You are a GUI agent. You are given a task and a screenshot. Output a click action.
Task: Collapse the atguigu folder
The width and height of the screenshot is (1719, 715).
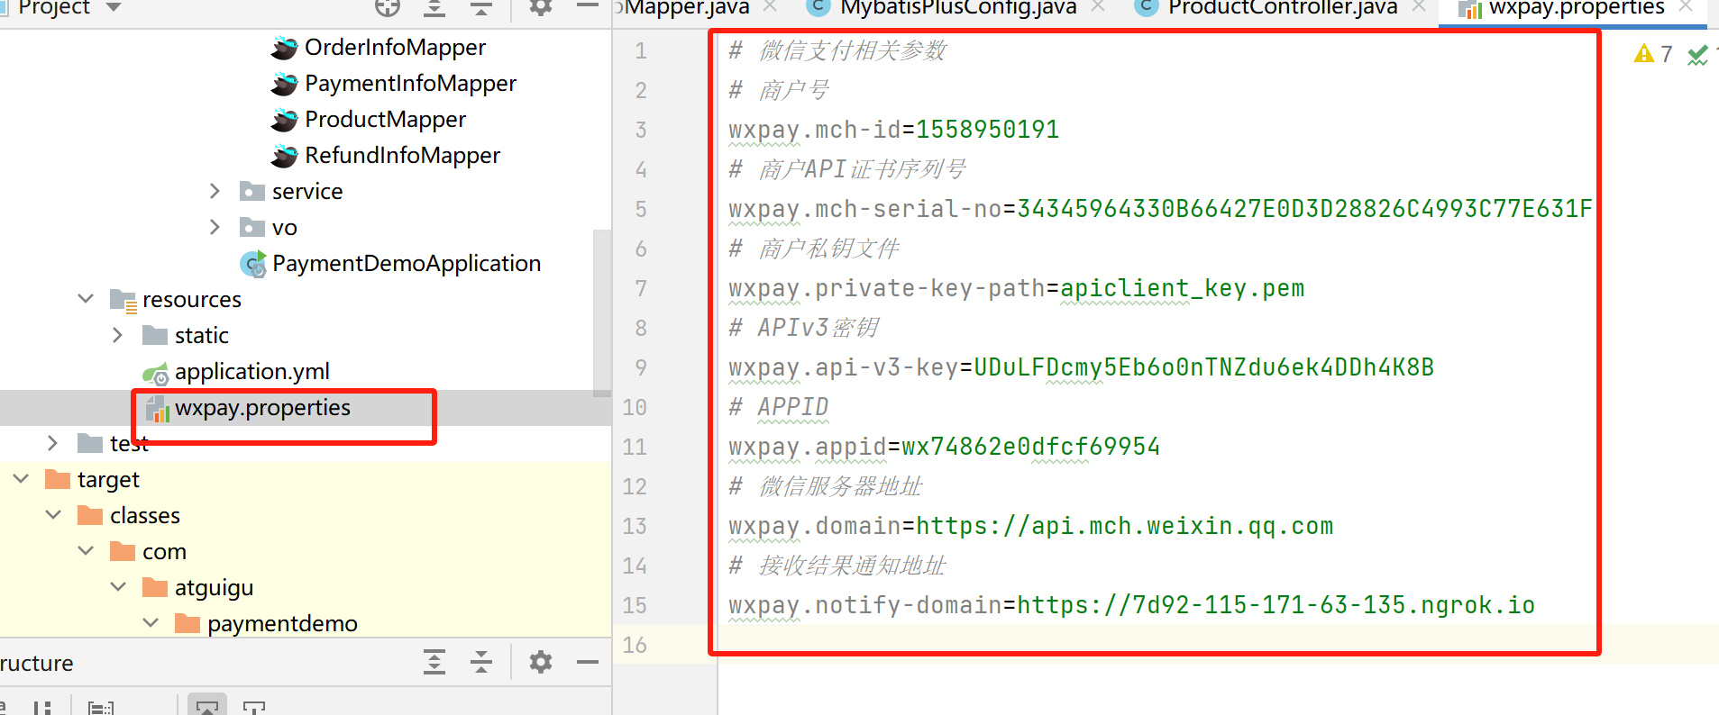click(118, 586)
